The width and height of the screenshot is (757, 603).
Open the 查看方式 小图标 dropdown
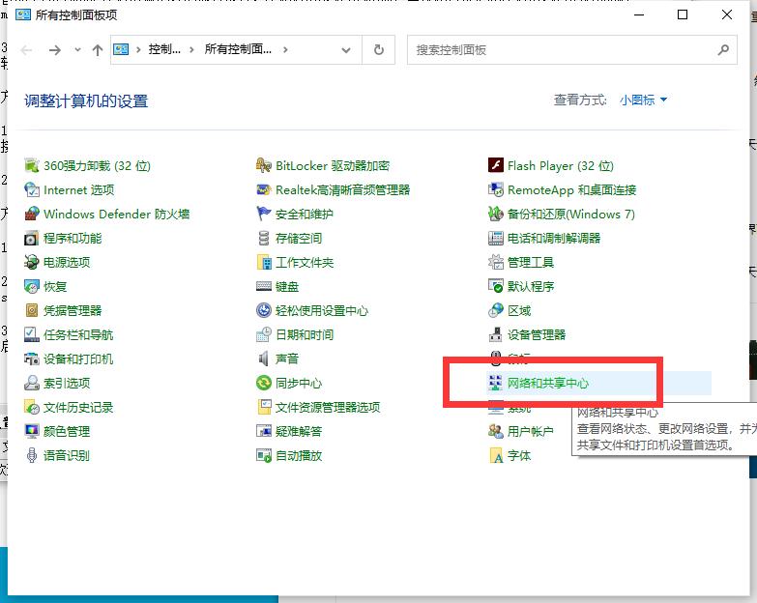[x=644, y=100]
